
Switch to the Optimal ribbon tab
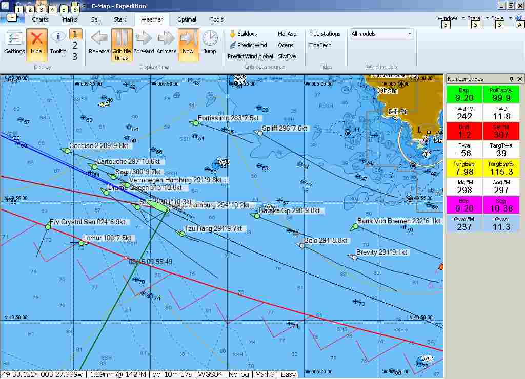(187, 19)
